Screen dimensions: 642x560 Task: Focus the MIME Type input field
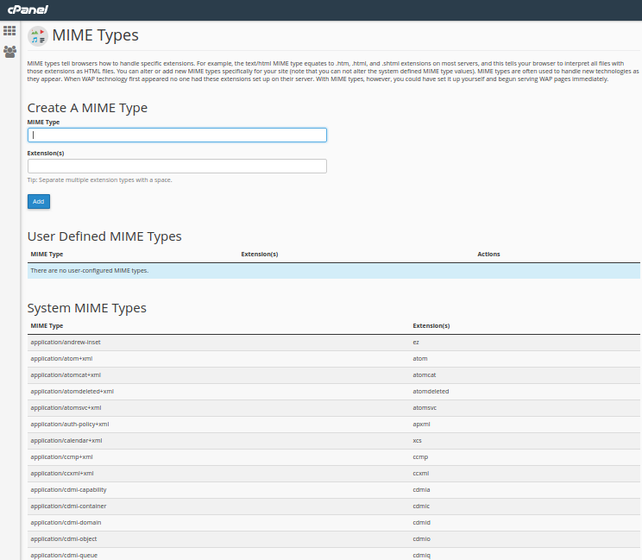coord(177,135)
